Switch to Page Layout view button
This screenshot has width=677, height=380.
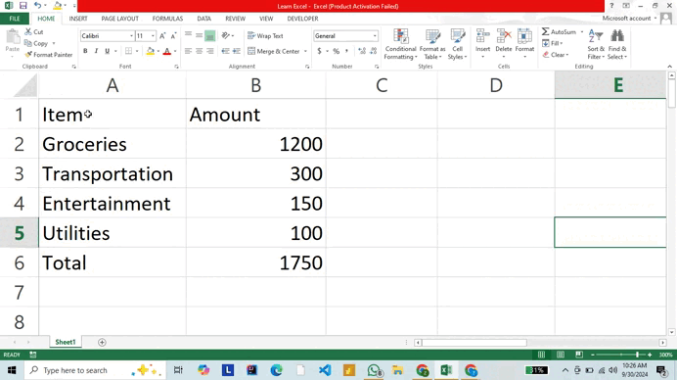point(560,355)
